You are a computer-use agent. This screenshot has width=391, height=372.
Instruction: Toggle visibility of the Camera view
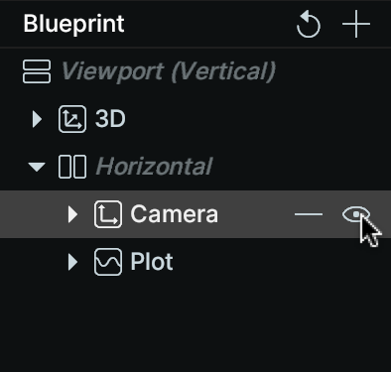pyautogui.click(x=356, y=214)
